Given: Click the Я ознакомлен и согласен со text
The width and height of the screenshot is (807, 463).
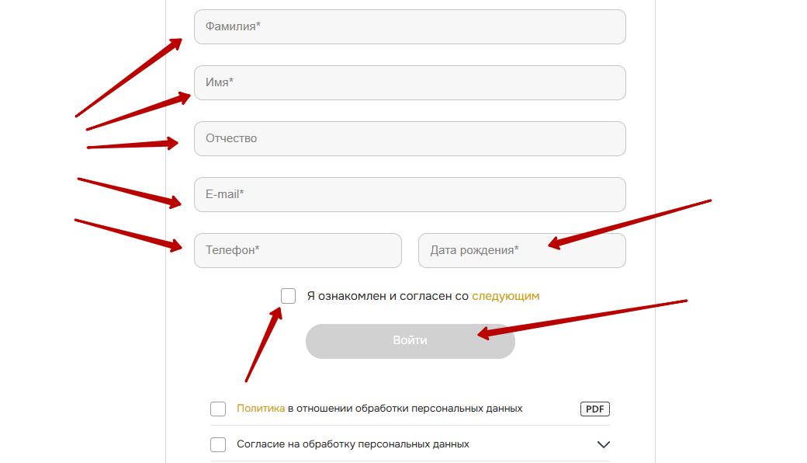Looking at the screenshot, I should pyautogui.click(x=388, y=296).
